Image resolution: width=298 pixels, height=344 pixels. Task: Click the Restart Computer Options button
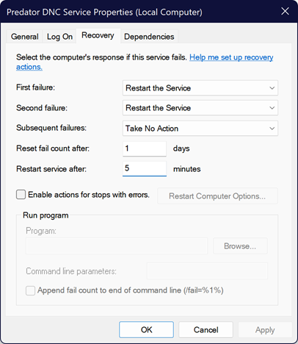[x=217, y=196]
